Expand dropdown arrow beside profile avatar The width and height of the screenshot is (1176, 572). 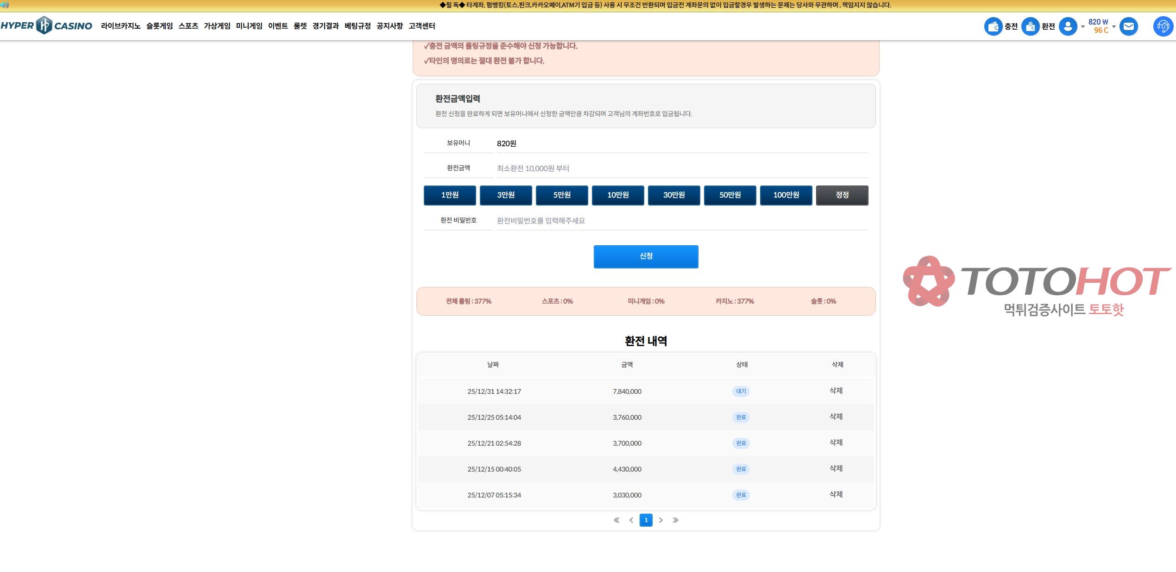(x=1083, y=27)
